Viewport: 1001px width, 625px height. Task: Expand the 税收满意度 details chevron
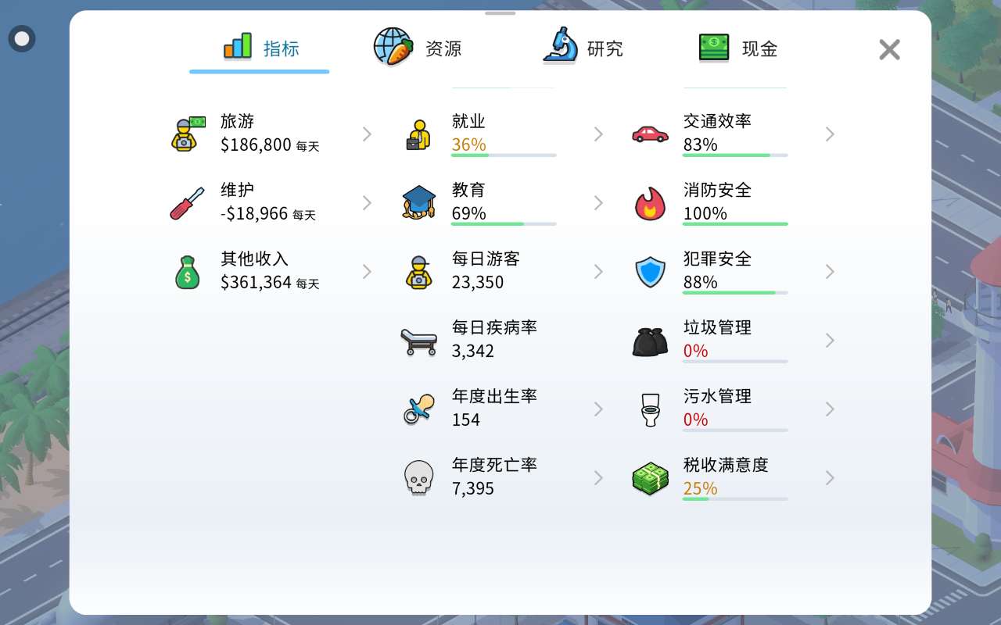830,478
